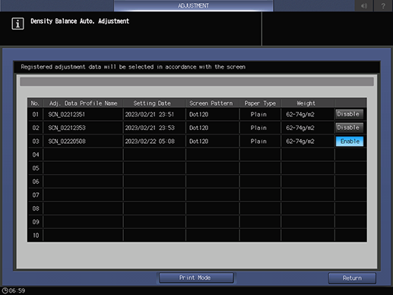The width and height of the screenshot is (393, 295).
Task: Open help via question mark icon
Action: click(383, 5)
